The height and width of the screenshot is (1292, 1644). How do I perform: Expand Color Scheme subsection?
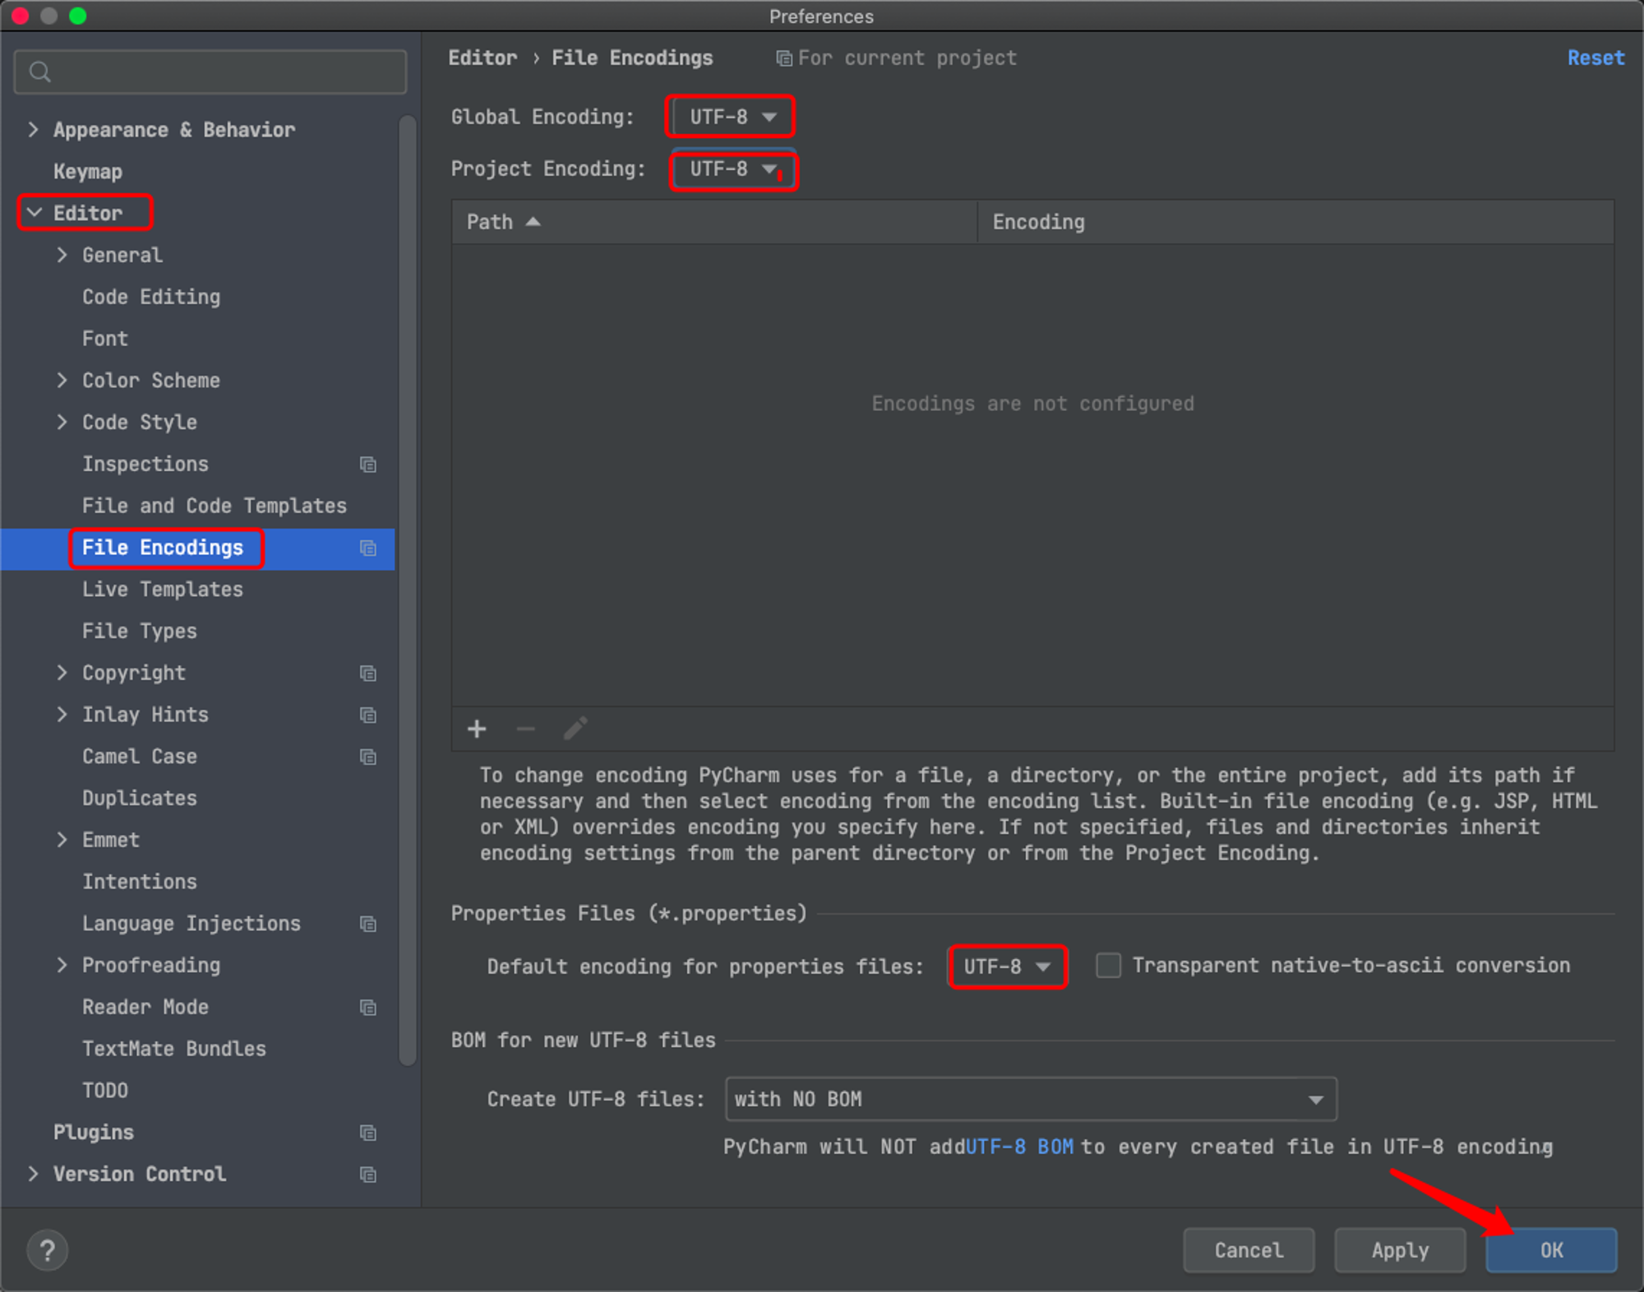62,380
